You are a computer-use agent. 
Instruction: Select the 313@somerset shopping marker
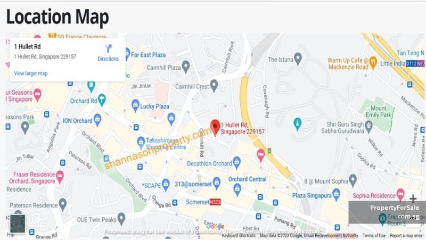coord(217,184)
